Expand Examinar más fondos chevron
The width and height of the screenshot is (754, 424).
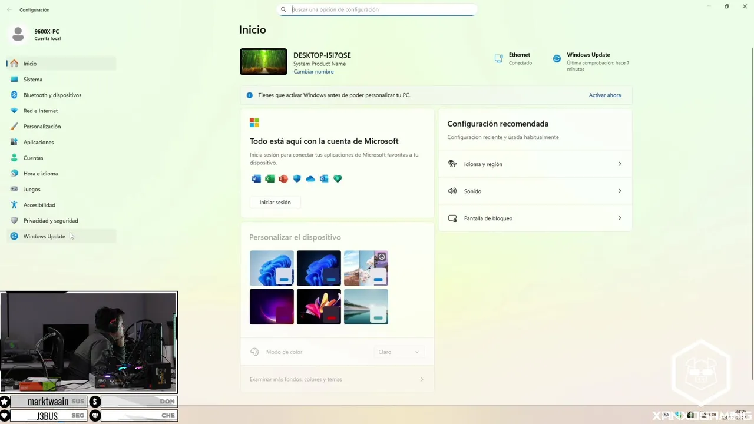[x=422, y=379]
